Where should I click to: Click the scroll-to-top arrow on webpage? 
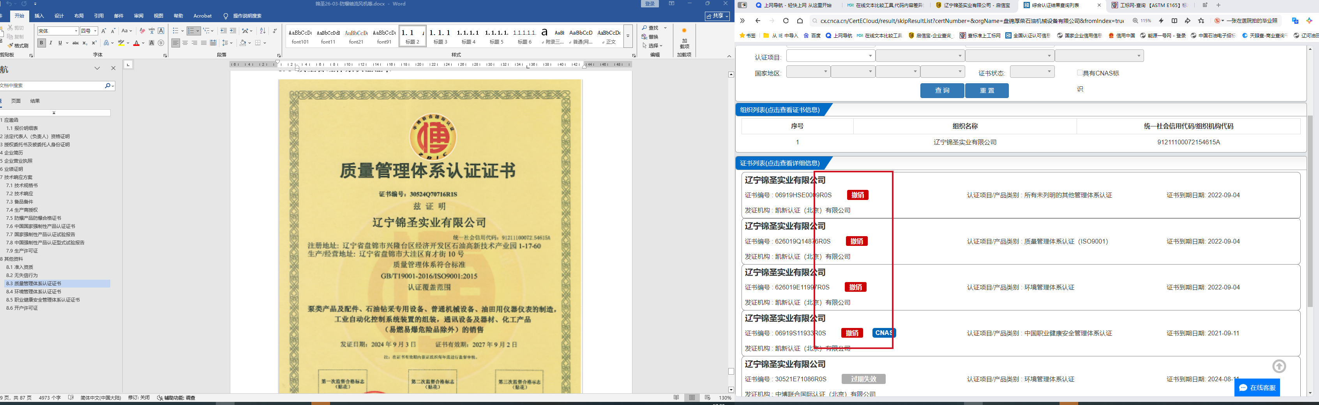(x=1279, y=366)
